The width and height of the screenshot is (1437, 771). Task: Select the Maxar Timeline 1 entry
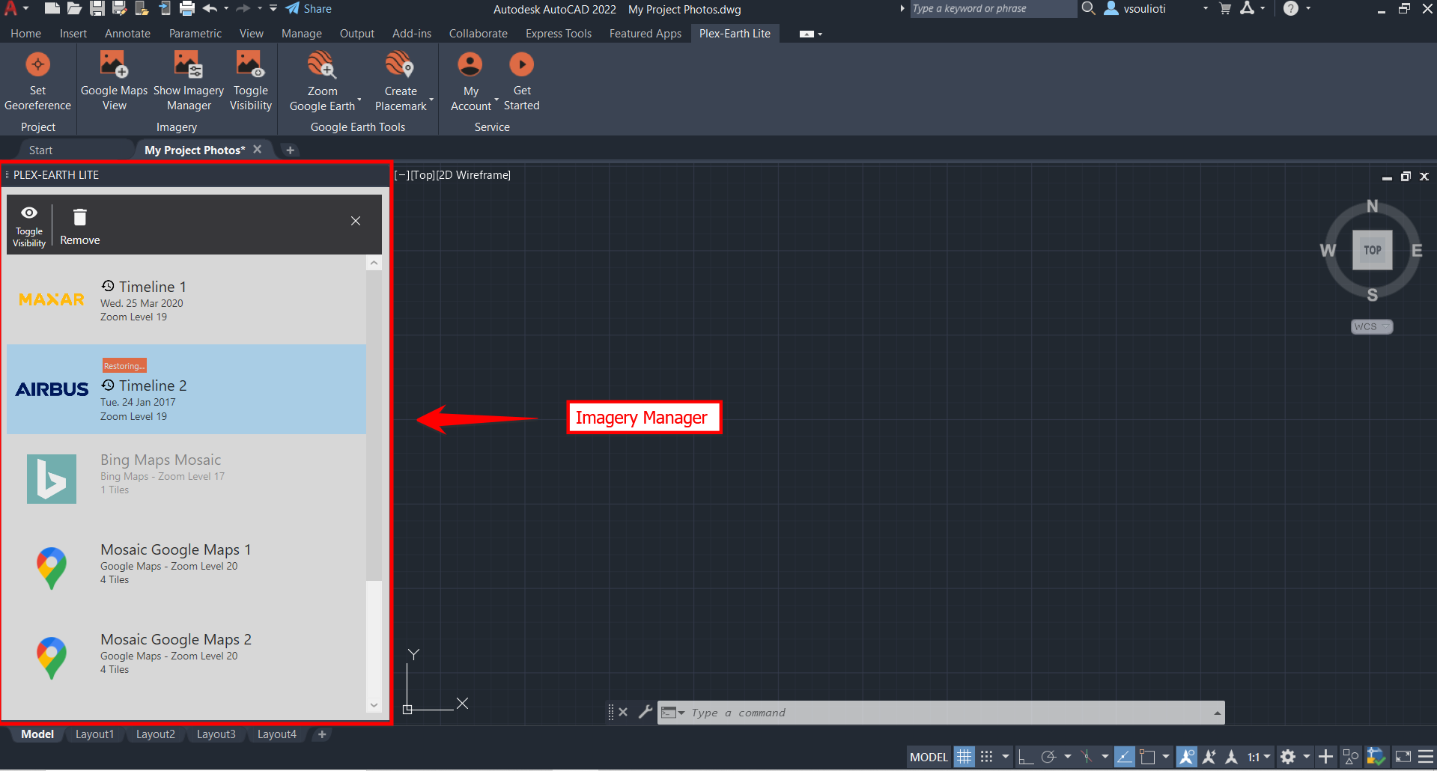186,300
